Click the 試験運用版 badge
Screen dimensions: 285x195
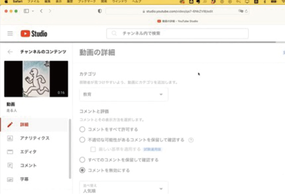152,149
